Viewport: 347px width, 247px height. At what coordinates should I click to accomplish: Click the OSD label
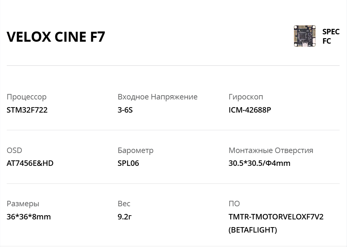pyautogui.click(x=14, y=150)
